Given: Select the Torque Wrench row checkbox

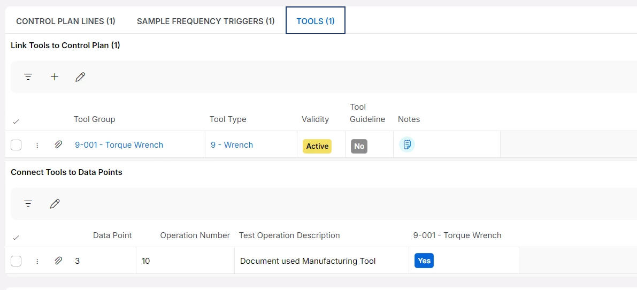Looking at the screenshot, I should [16, 145].
